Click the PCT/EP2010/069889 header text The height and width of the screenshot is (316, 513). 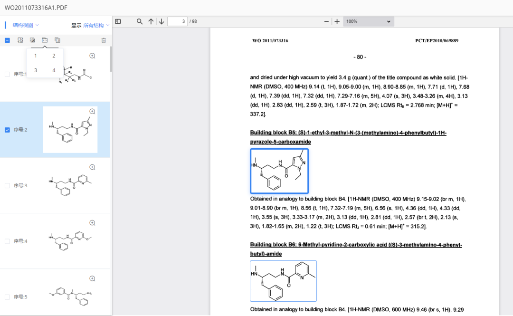pyautogui.click(x=437, y=40)
